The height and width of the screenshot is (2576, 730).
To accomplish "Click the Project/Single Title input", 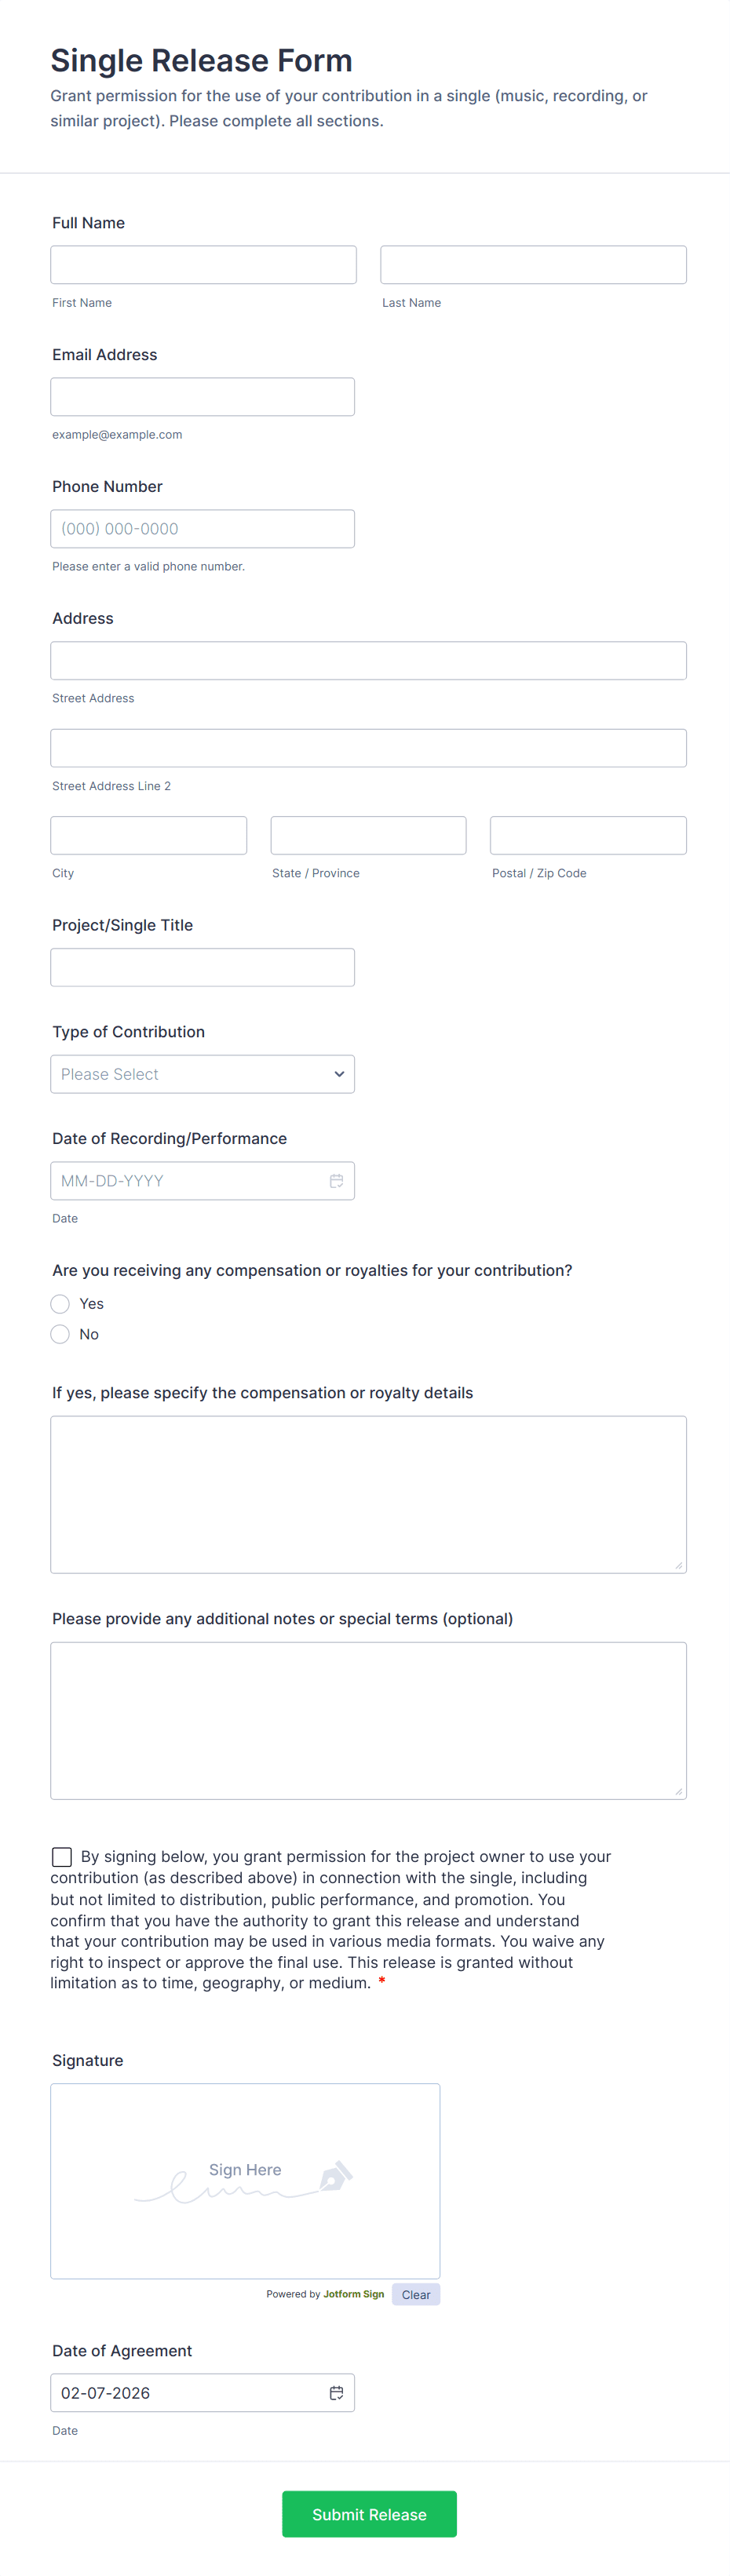I will (202, 968).
